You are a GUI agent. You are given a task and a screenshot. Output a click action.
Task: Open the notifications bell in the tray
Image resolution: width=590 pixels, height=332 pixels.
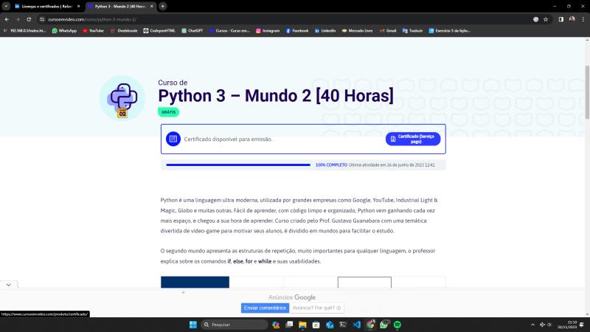click(x=582, y=325)
